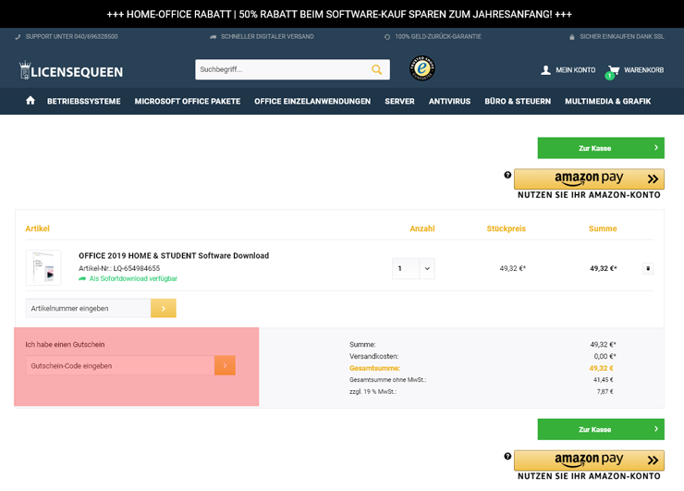This screenshot has height=491, width=684.
Task: Click Sicher einkaufen dank SSL text
Action: tap(622, 37)
